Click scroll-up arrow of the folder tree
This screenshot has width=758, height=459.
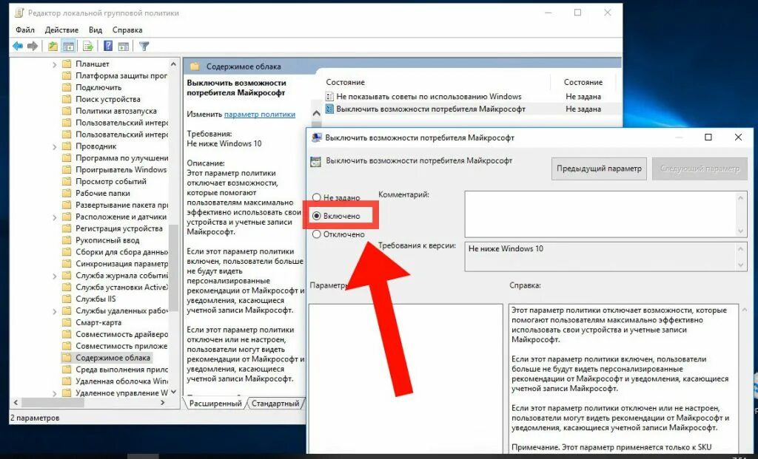point(173,64)
